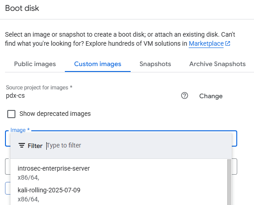
Task: Go to the Archive Snapshots tab
Action: pyautogui.click(x=217, y=64)
